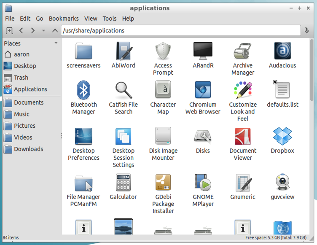
Task: Select the Desktop Session Settings icon
Action: coord(124,136)
